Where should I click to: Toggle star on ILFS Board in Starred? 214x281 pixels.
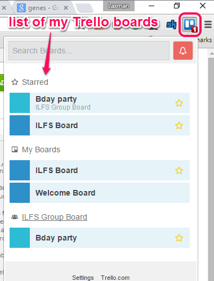click(179, 125)
